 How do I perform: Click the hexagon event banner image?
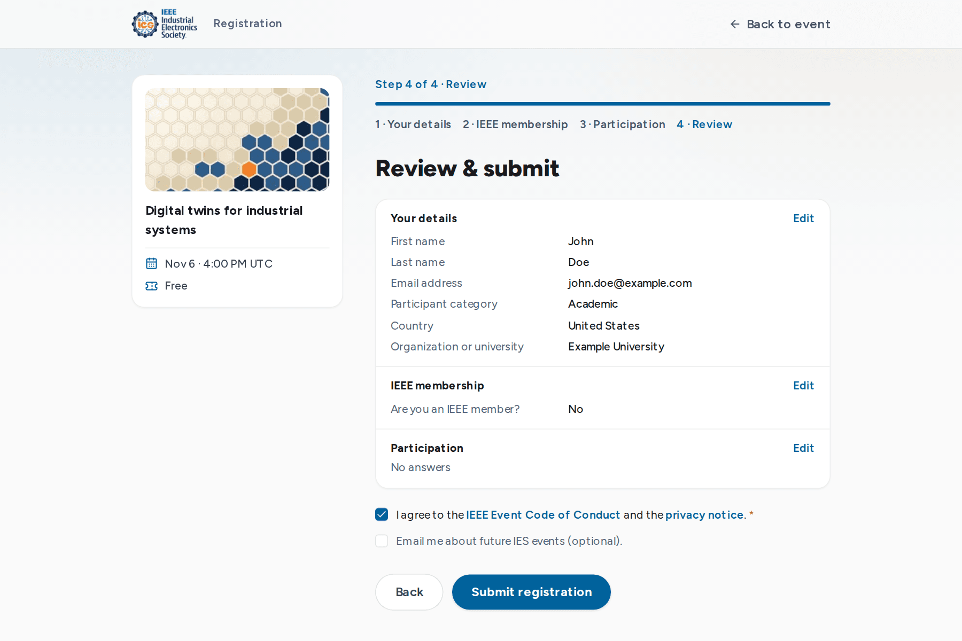pos(237,139)
